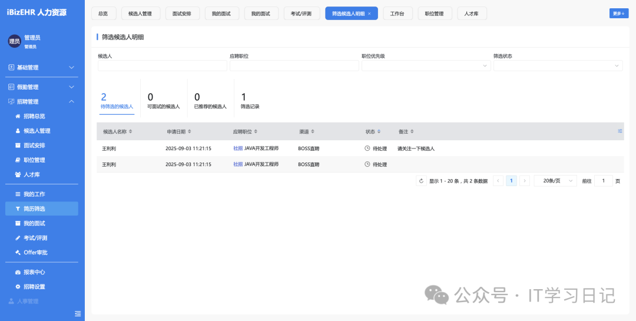Click the administrator avatar in the sidebar
Viewport: 636px width, 321px height.
(14, 41)
